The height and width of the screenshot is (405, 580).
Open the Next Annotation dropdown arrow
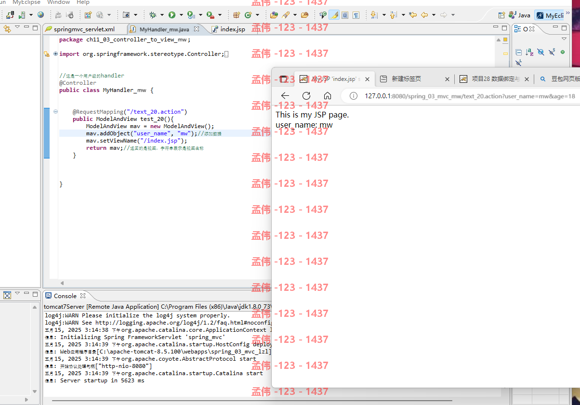[x=384, y=15]
